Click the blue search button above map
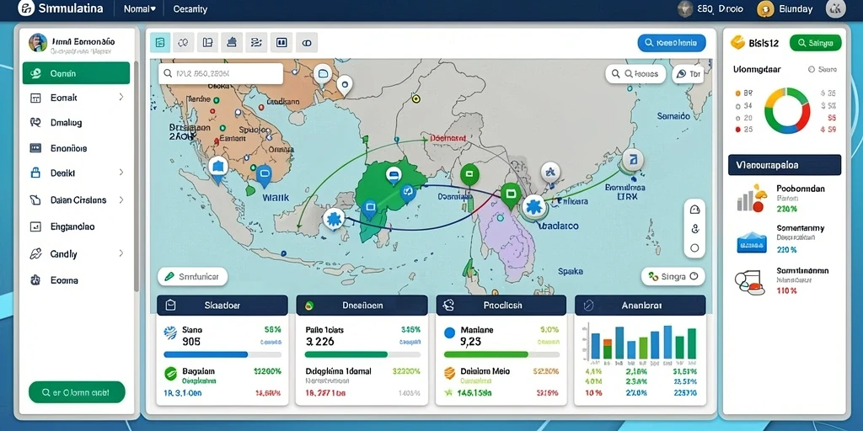 click(x=672, y=42)
